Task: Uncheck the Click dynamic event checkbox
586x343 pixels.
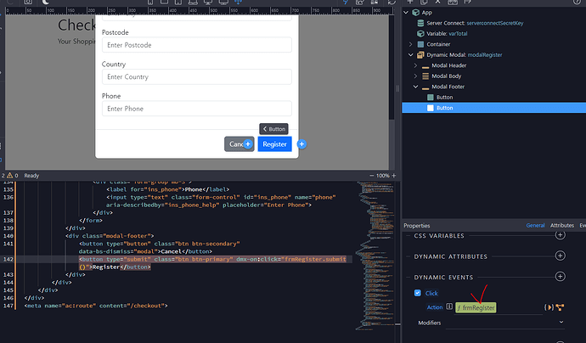Action: [417, 293]
